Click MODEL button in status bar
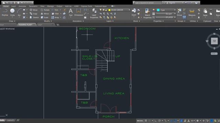The image size is (220, 123). click(x=140, y=121)
